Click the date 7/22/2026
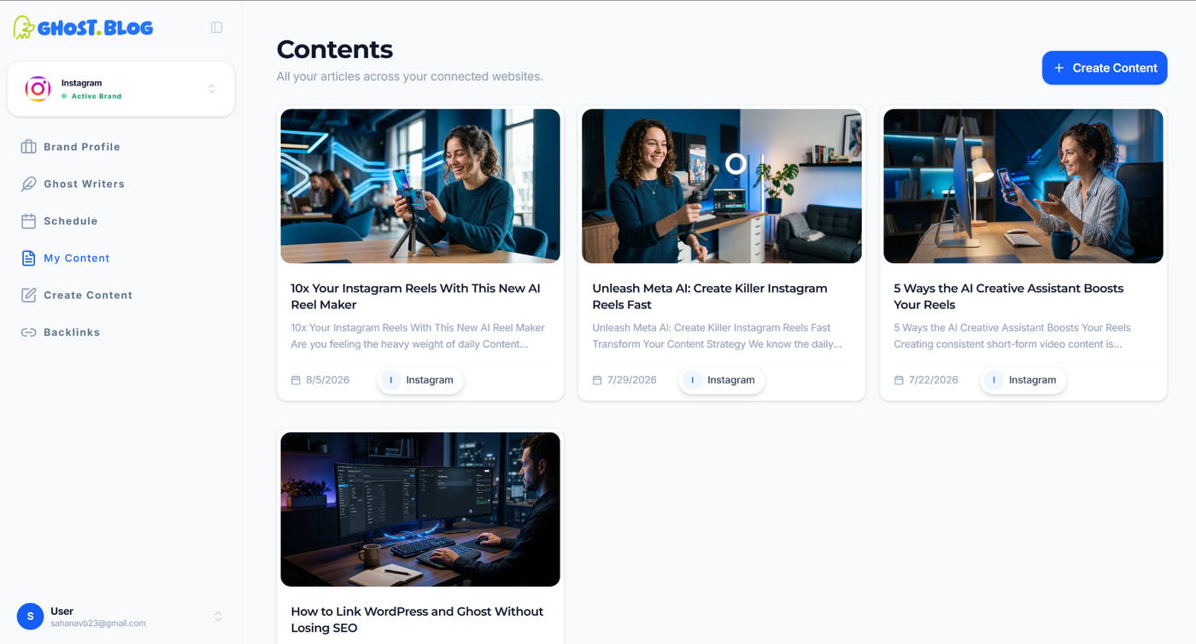This screenshot has height=644, width=1196. 934,380
